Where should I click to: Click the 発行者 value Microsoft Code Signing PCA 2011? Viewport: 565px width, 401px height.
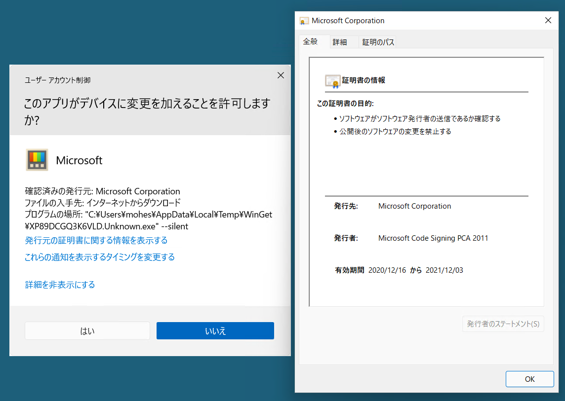pyautogui.click(x=433, y=238)
